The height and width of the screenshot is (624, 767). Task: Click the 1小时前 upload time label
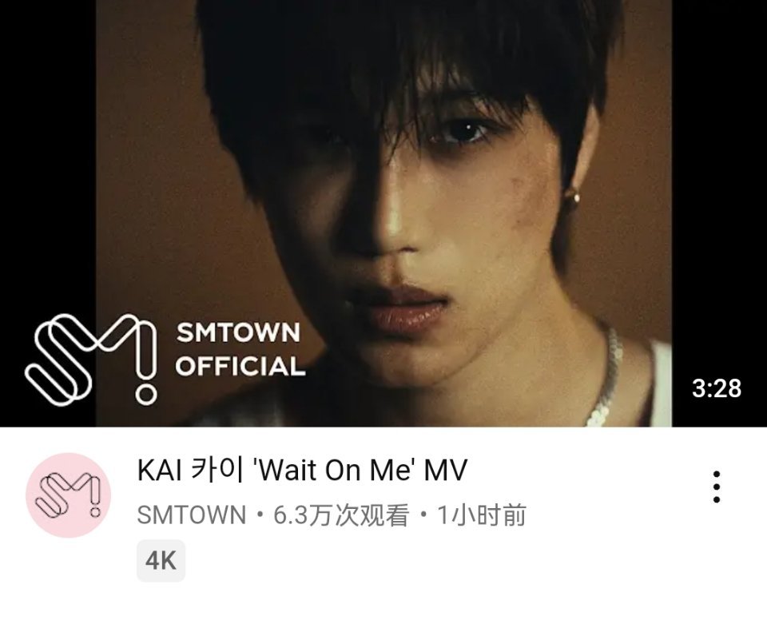coord(481,515)
